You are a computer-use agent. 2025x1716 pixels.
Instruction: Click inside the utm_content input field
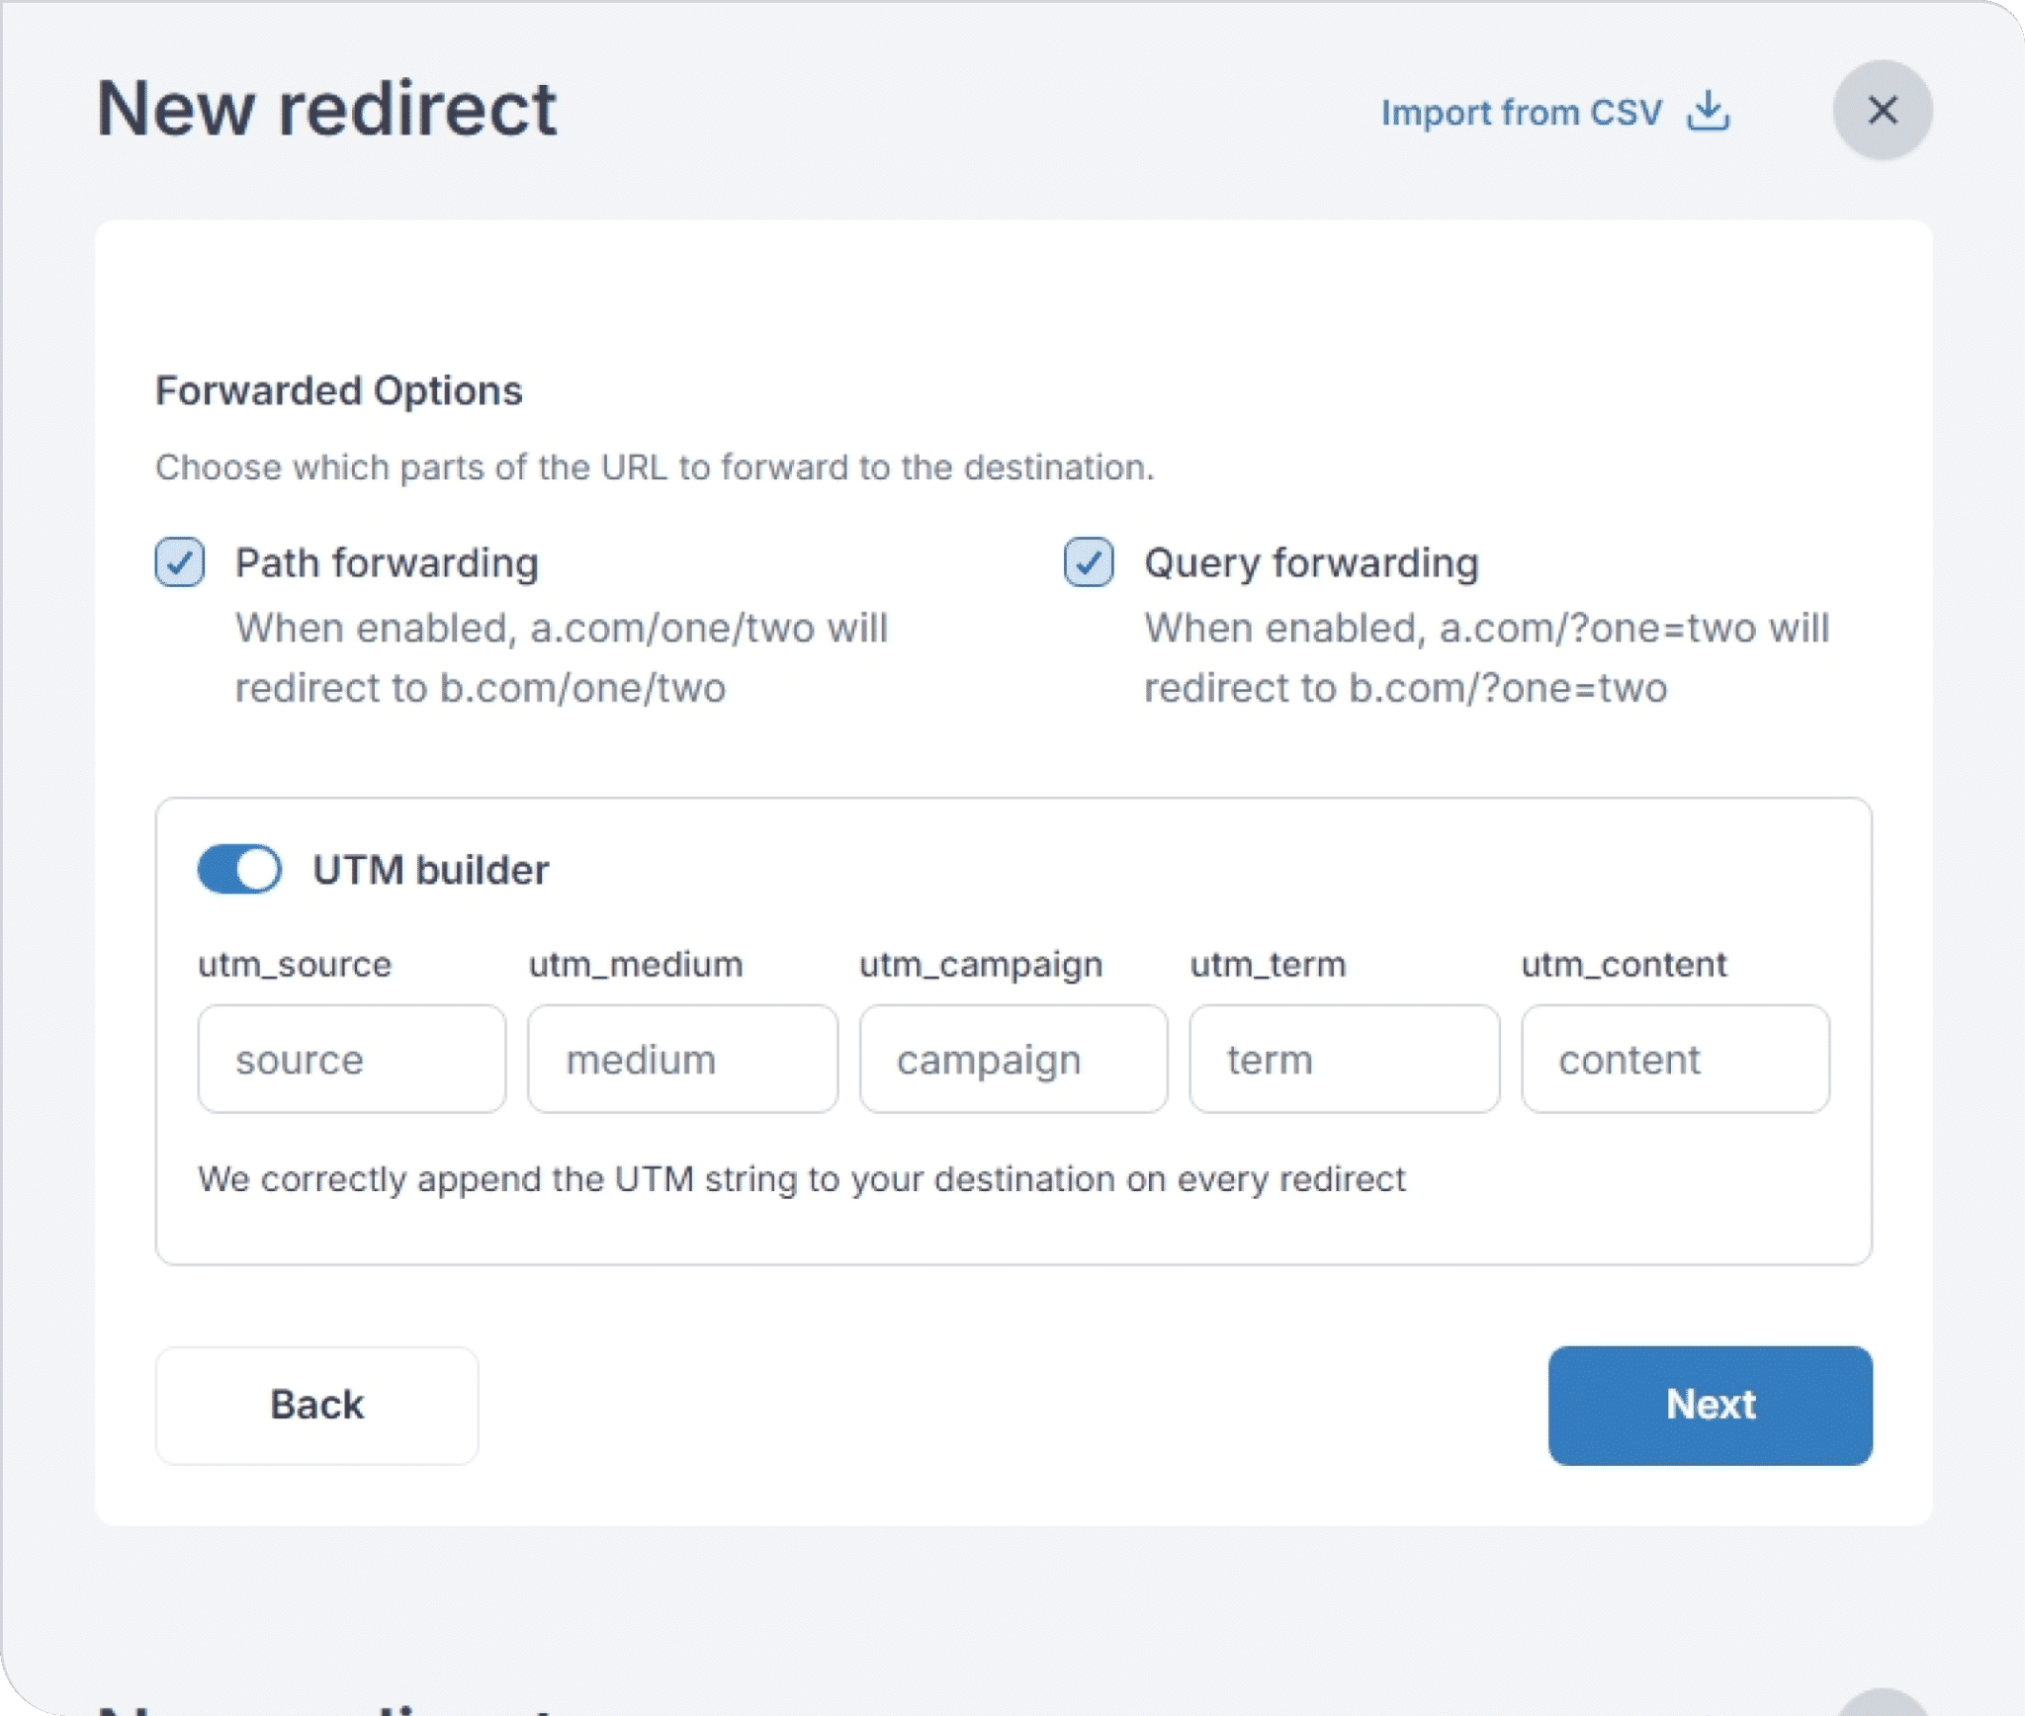pos(1676,1058)
